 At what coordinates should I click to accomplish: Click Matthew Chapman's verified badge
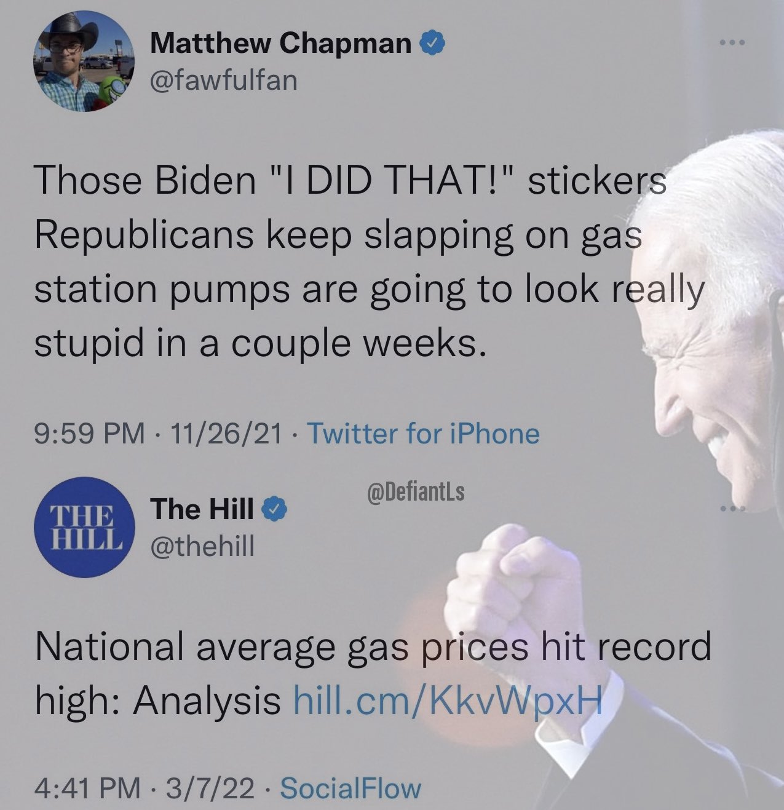click(432, 44)
